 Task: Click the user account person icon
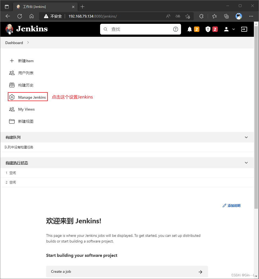226,29
